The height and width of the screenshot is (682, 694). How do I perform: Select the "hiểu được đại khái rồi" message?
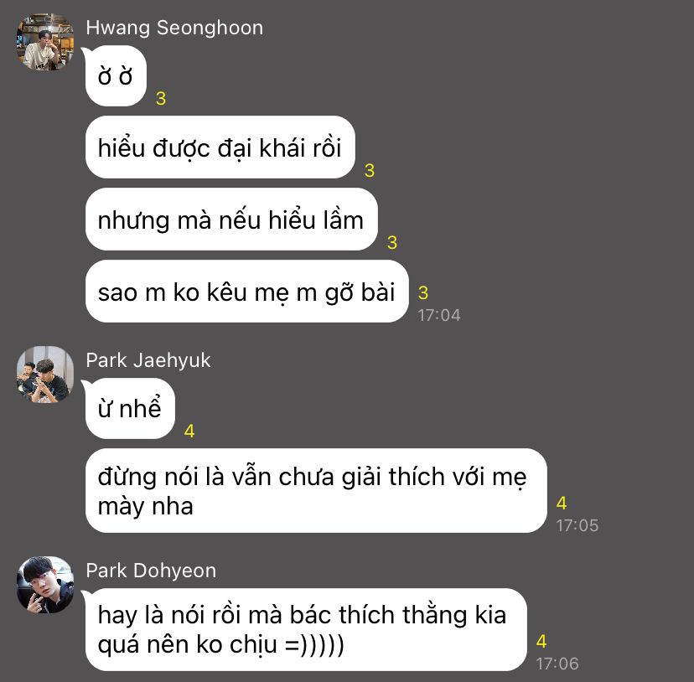[220, 147]
